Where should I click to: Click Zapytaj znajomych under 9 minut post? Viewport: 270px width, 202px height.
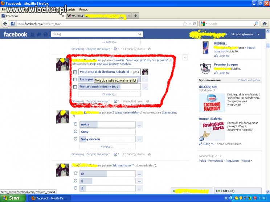[x=98, y=101]
